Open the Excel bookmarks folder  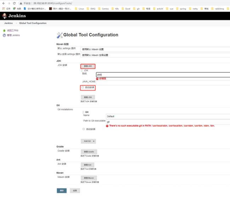[126, 8]
